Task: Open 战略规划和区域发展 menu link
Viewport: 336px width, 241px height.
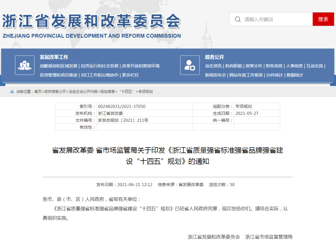Action: (58, 66)
